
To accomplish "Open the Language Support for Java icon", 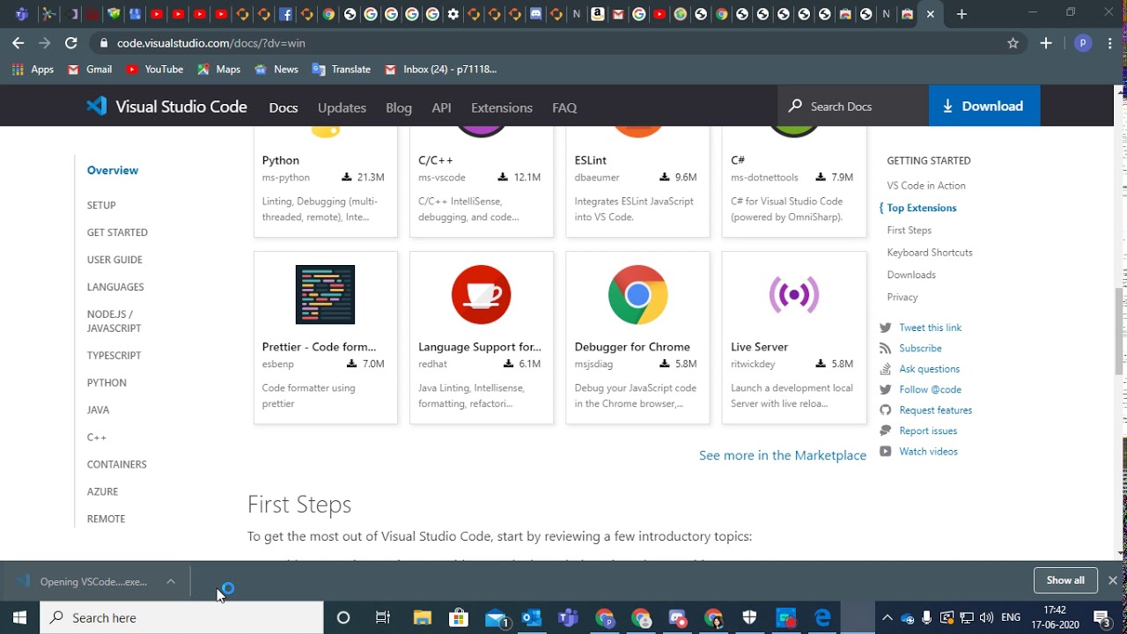I will click(481, 295).
